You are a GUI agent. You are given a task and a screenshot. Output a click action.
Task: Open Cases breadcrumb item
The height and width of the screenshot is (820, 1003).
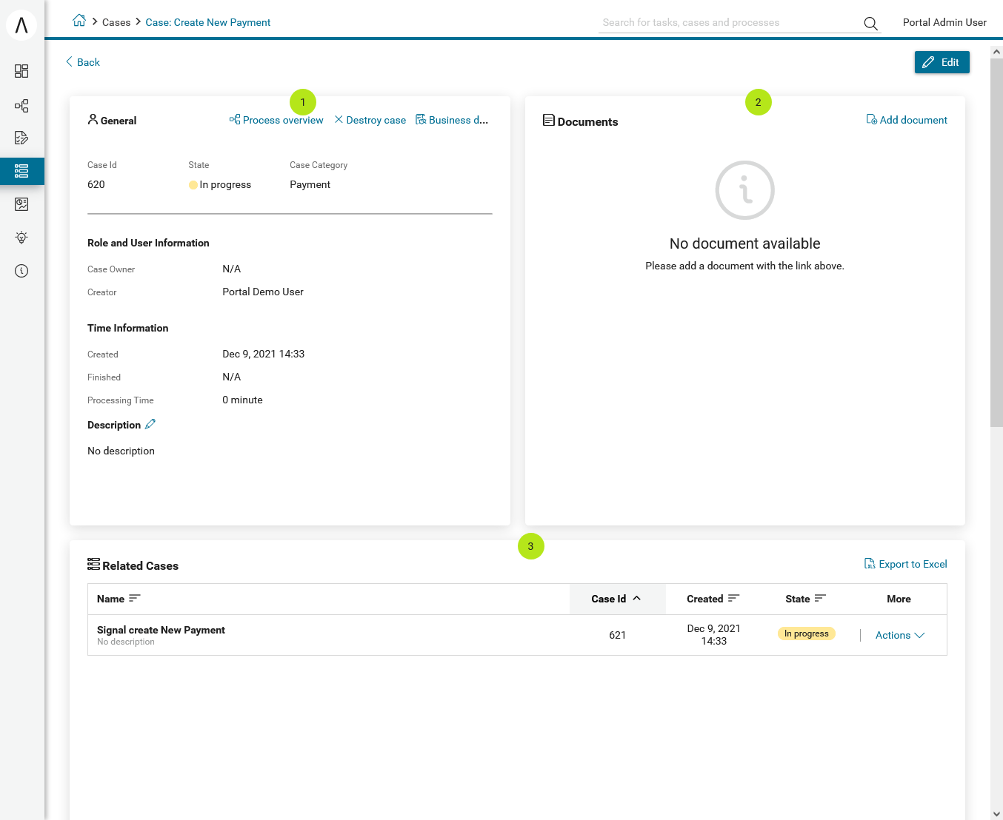click(x=116, y=22)
